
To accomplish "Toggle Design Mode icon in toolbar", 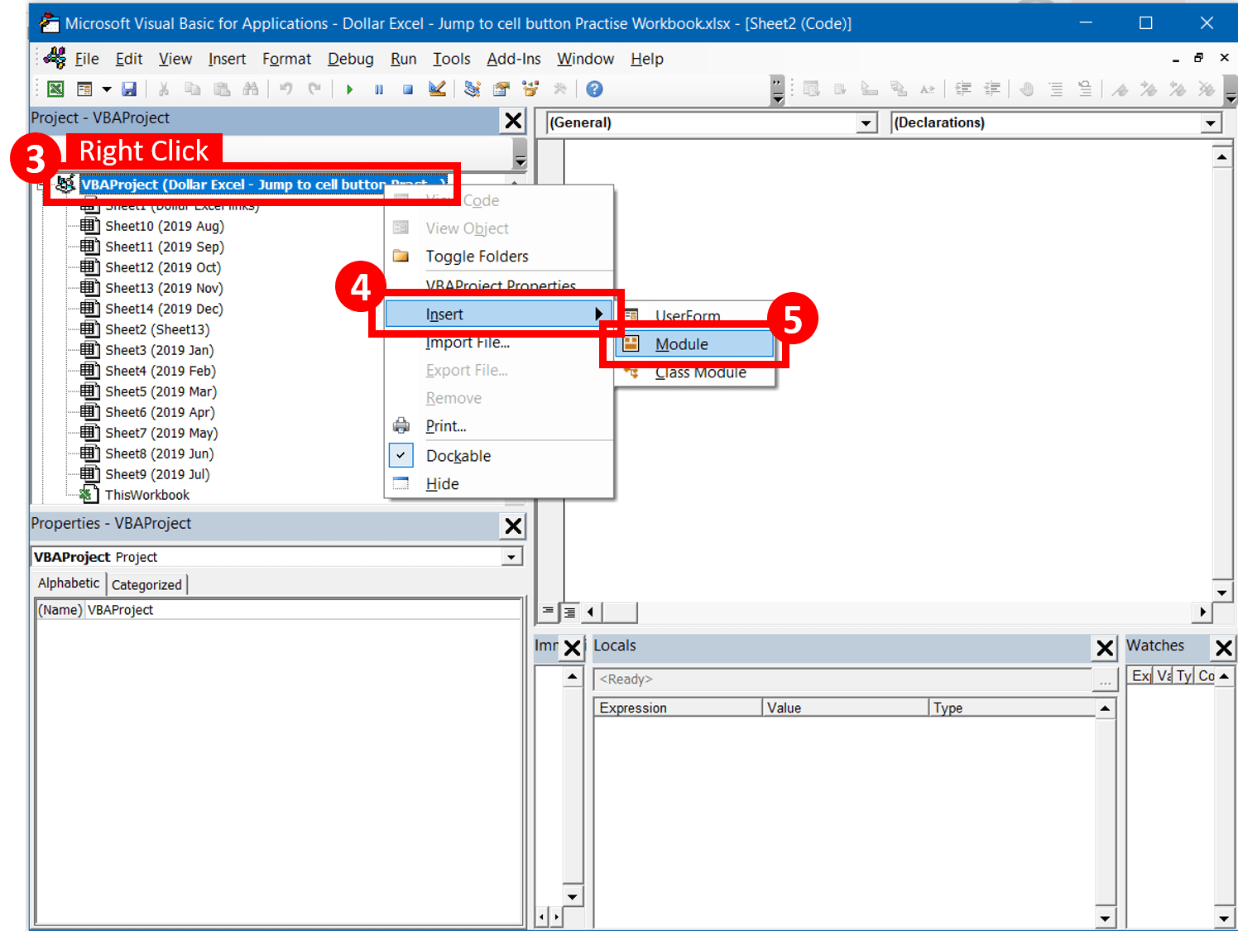I will click(438, 89).
